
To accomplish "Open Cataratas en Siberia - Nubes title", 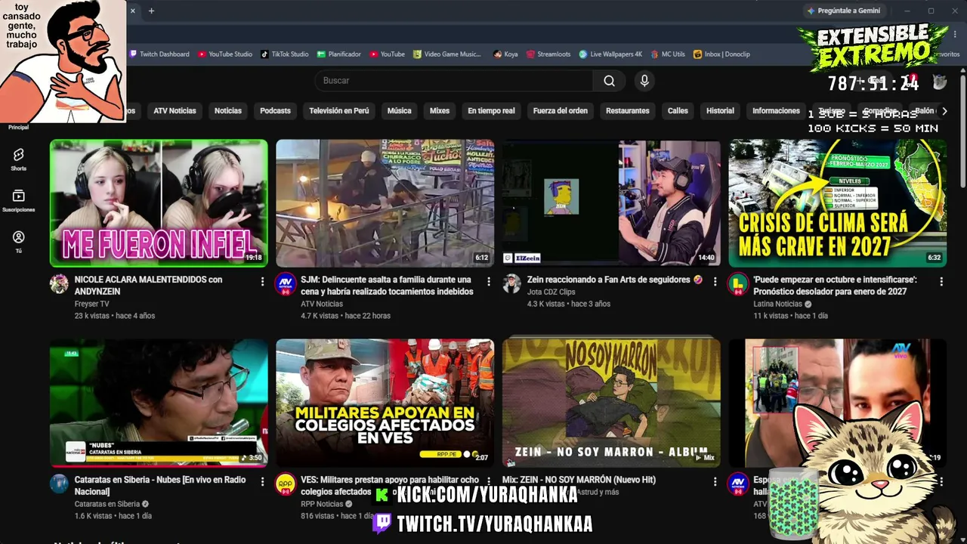I will click(x=160, y=486).
